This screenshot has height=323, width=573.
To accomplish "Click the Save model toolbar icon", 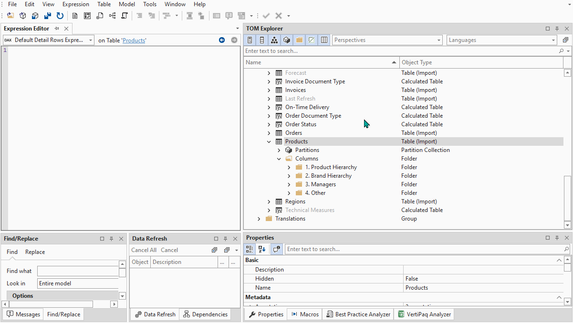I will 35,15.
